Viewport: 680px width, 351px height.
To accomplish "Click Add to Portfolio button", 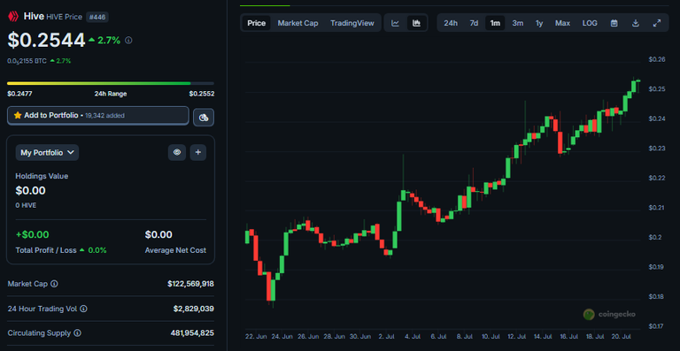I will click(98, 116).
